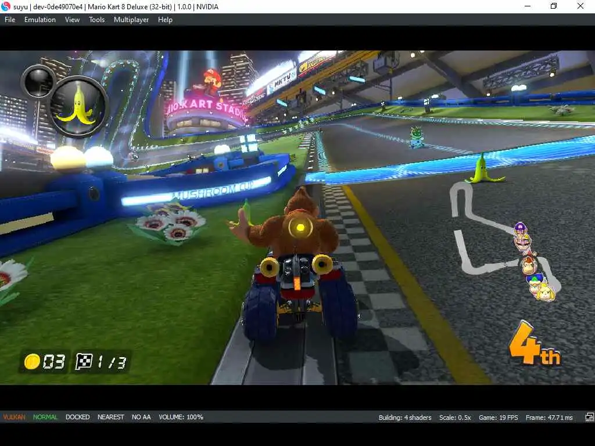Viewport: 595px width, 446px height.
Task: Click the coin counter icon
Action: (32, 361)
